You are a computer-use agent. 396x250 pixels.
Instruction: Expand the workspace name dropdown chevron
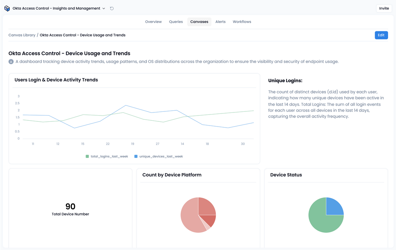pyautogui.click(x=103, y=8)
